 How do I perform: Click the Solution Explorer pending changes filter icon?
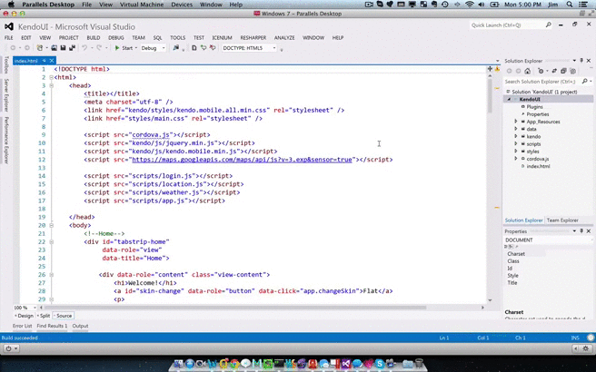[541, 71]
